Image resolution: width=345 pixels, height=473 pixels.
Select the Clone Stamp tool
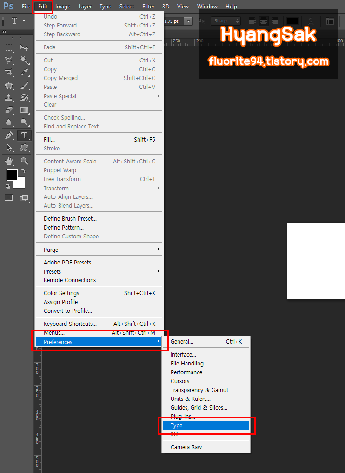click(9, 98)
